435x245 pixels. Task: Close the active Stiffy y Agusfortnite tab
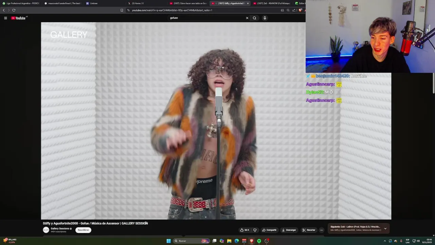pyautogui.click(x=248, y=3)
